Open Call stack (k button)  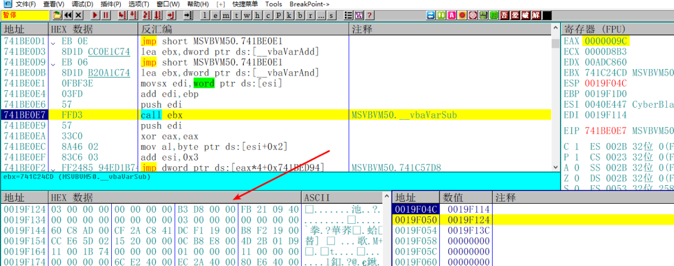tap(289, 15)
